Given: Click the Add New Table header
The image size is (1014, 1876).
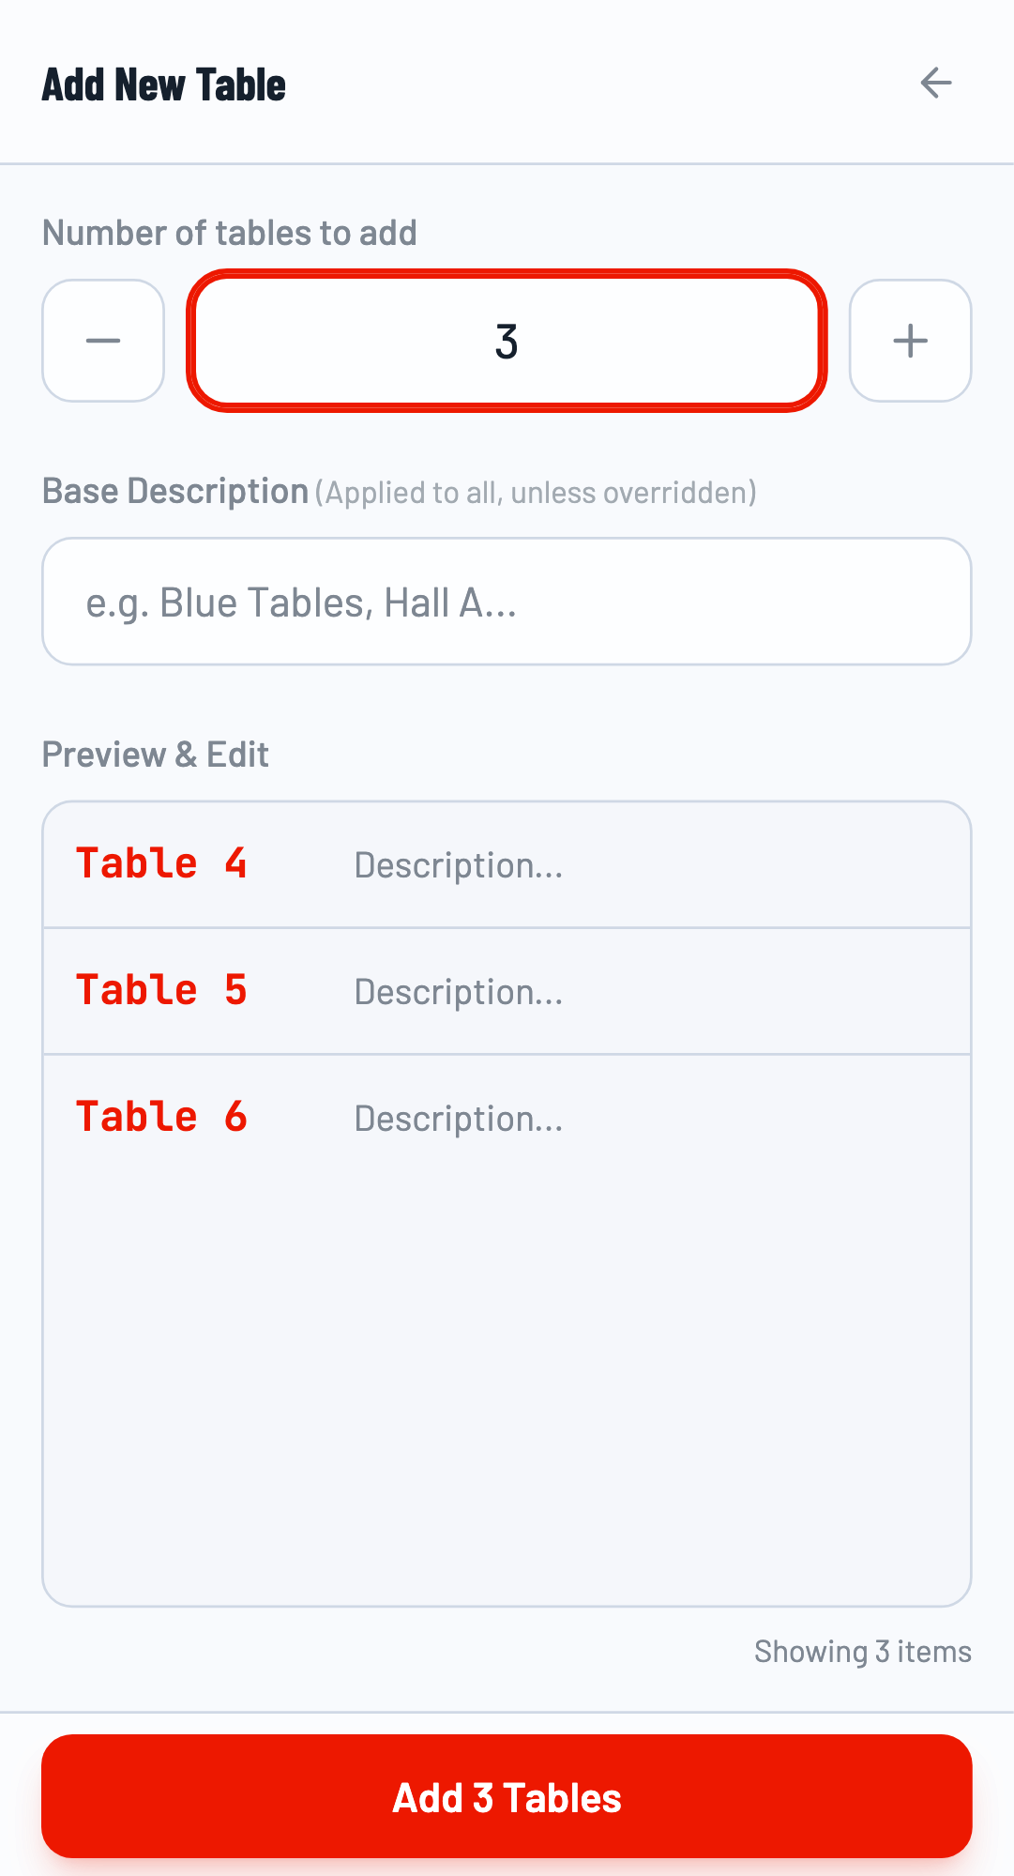Looking at the screenshot, I should tap(163, 84).
